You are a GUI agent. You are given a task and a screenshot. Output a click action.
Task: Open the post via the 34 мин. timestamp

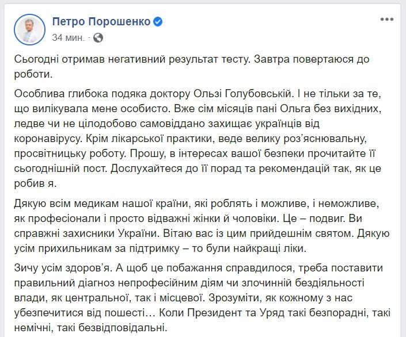69,38
